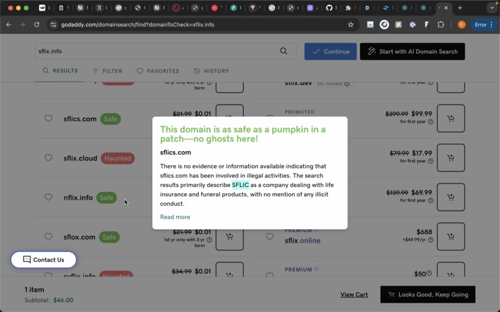Click the sflics.com domain name in results

pos(80,119)
